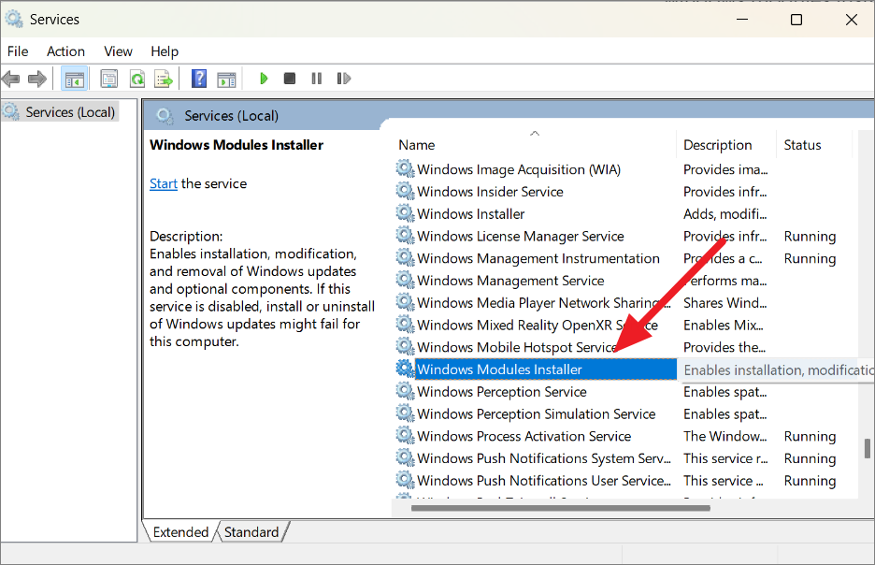Click the Refresh toolbar icon

pos(136,79)
